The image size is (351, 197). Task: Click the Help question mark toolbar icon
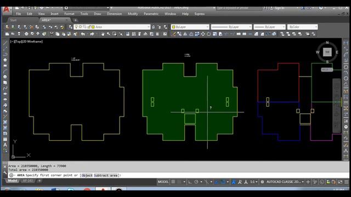click(165, 34)
